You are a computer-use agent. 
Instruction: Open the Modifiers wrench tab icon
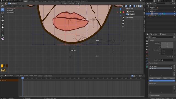coord(147,58)
